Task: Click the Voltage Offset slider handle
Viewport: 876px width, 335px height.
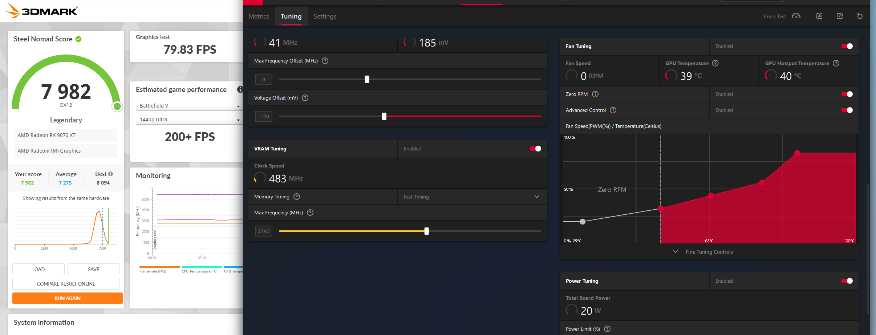Action: coord(384,116)
